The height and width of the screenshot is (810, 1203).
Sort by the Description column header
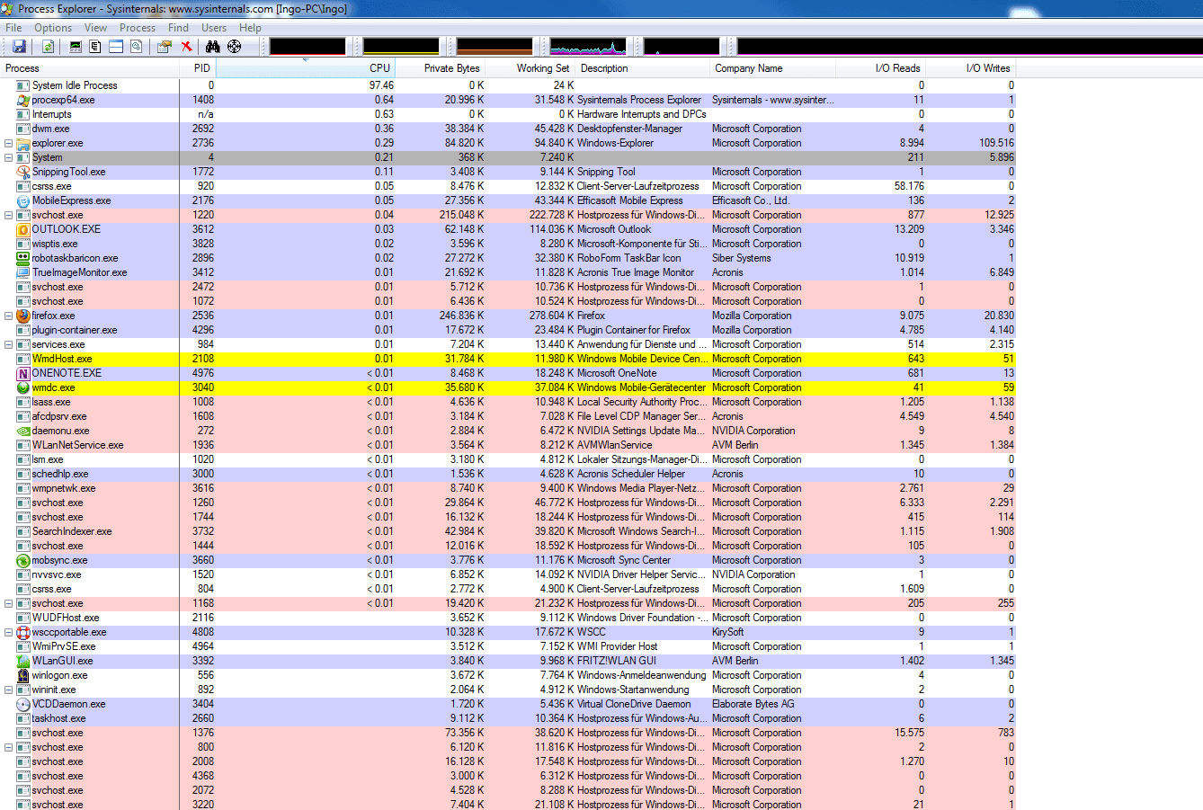[x=643, y=68]
